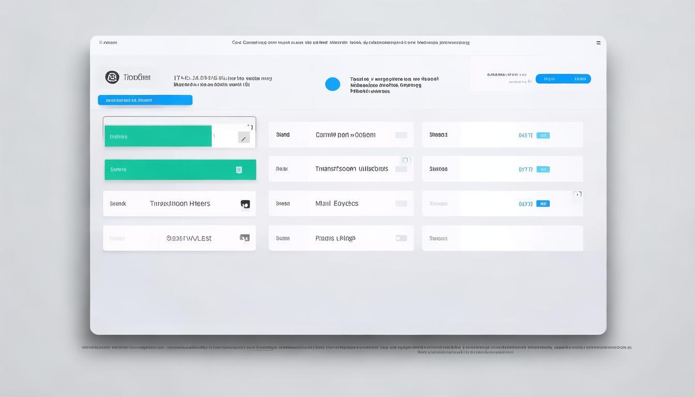Click the hamburger menu icon at top-left
Viewport: 695px width, 397px height.
click(x=101, y=43)
